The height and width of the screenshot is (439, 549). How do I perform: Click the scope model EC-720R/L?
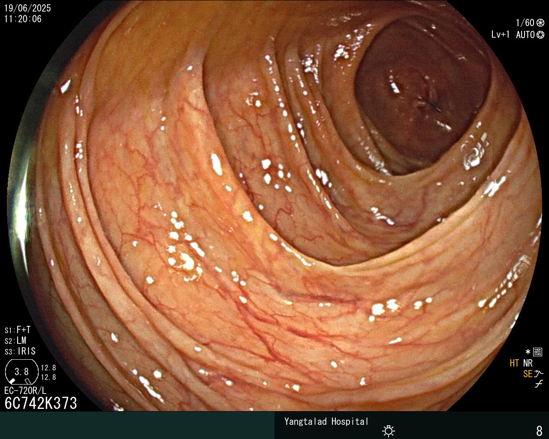click(25, 391)
